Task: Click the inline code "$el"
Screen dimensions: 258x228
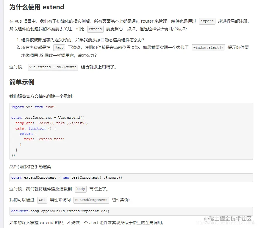Action: pyautogui.click(x=42, y=200)
